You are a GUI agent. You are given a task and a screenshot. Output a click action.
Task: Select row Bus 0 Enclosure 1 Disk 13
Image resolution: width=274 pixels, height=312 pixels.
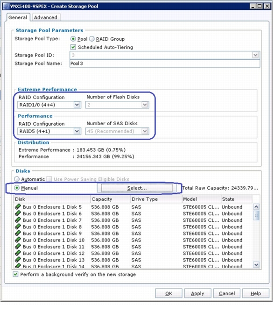coord(133,260)
